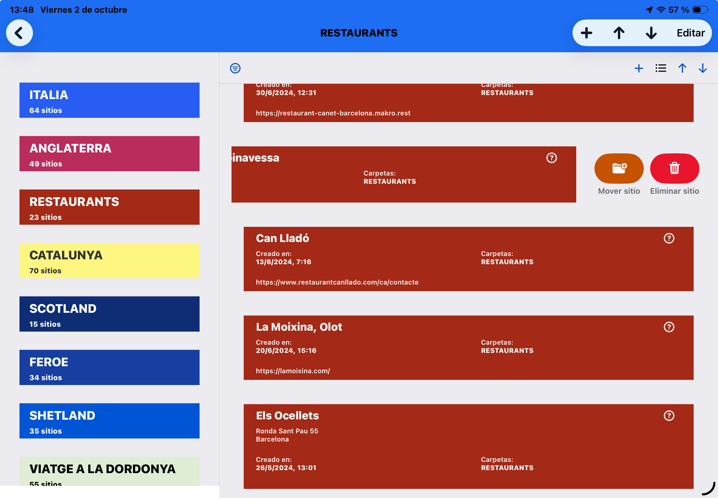Open the restaurantcanllado.com contact link
The height and width of the screenshot is (498, 718).
pyautogui.click(x=337, y=282)
